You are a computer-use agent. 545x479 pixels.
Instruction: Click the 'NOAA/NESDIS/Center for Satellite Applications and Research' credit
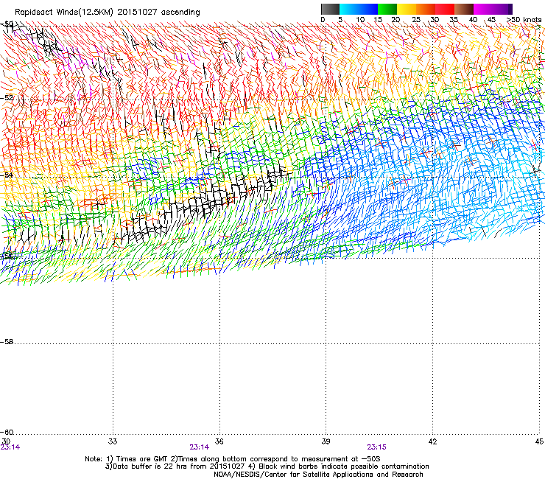318,475
